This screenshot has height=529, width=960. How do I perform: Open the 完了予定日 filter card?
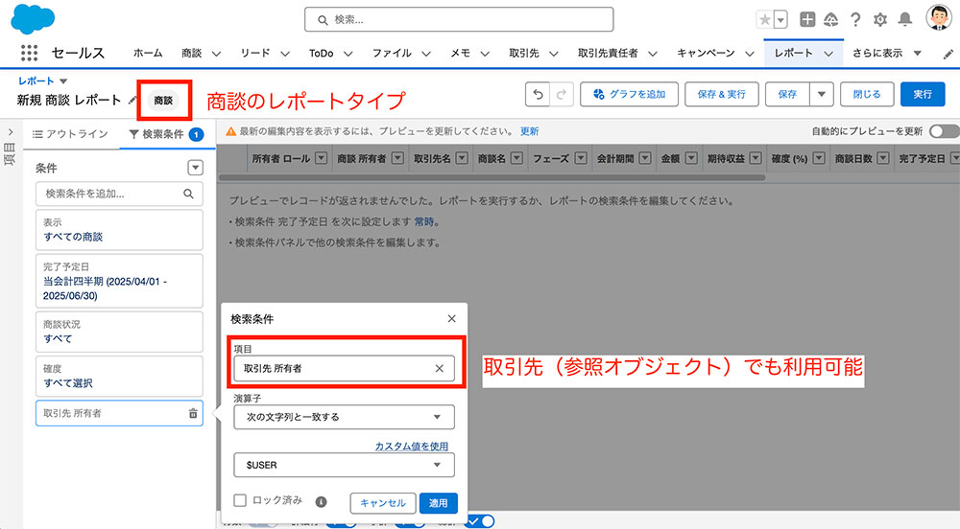tap(119, 282)
